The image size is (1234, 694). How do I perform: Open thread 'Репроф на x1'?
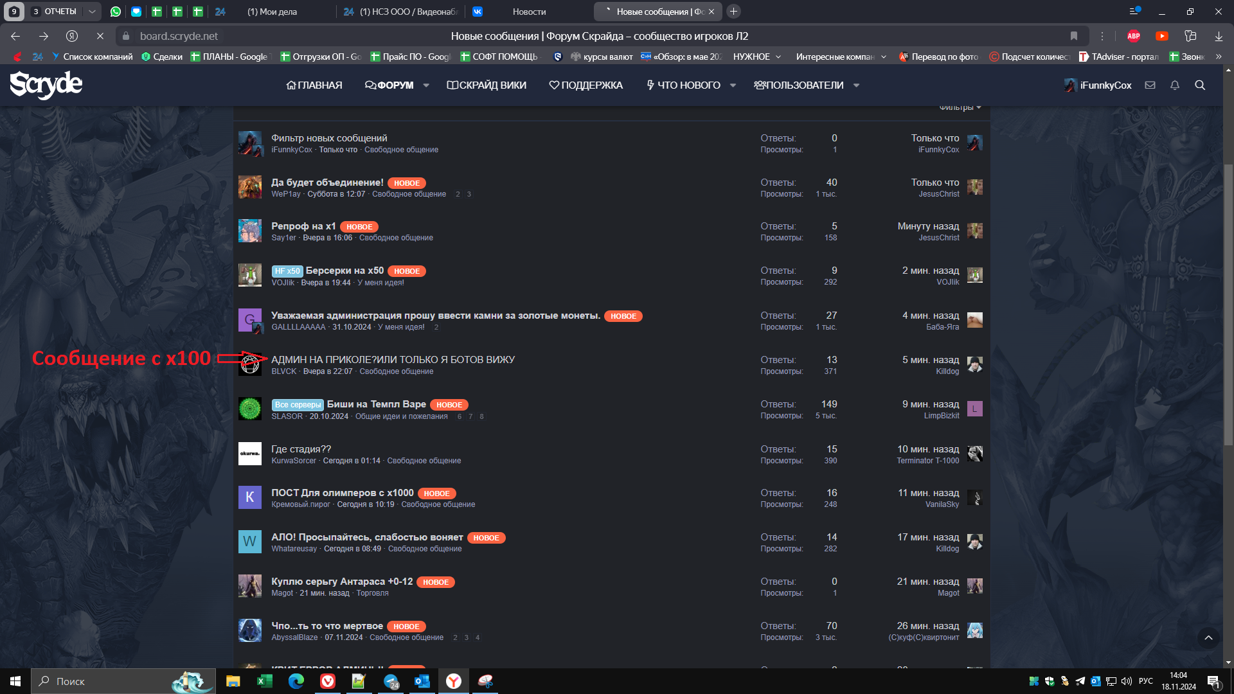[x=303, y=226]
